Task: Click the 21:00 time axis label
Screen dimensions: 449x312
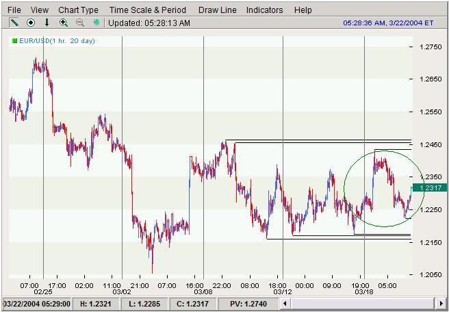Action: pyautogui.click(x=140, y=286)
